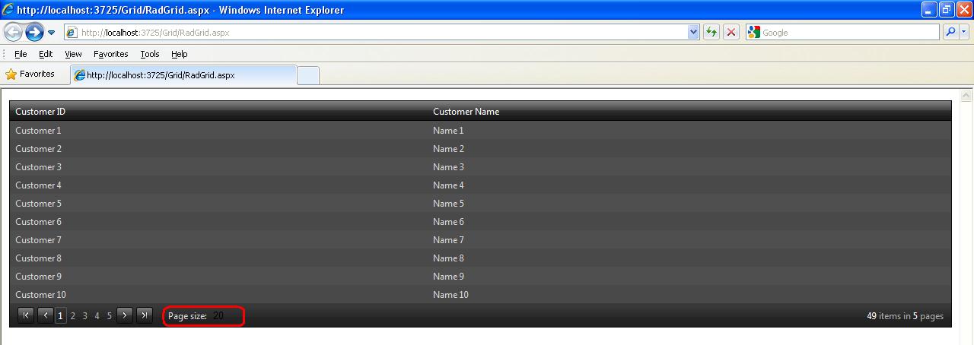Open Favorites center with the star button
This screenshot has width=974, height=345.
click(30, 74)
